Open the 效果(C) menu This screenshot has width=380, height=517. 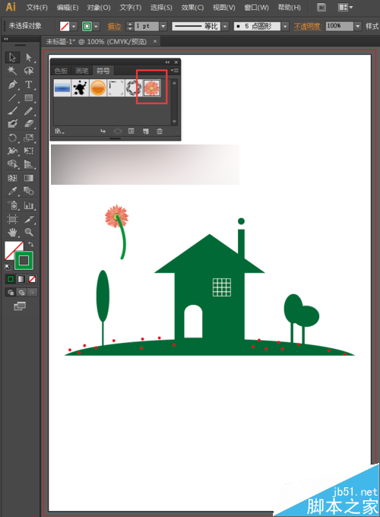click(192, 8)
